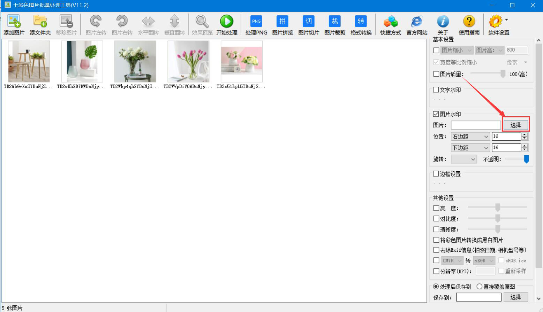Open the 下边距 position dropdown
The width and height of the screenshot is (543, 312).
470,148
